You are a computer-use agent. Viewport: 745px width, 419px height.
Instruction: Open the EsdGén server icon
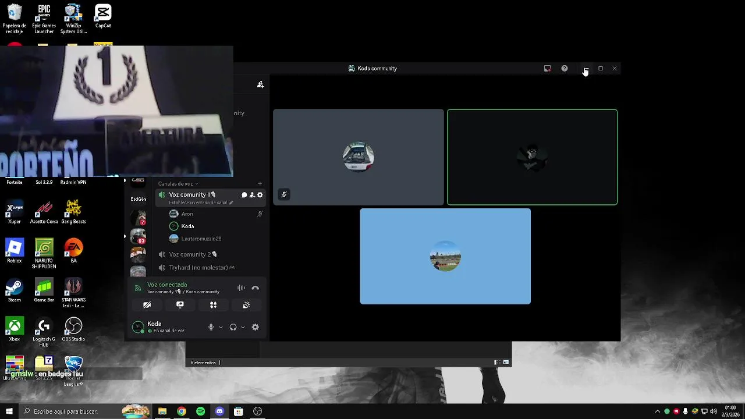(139, 199)
